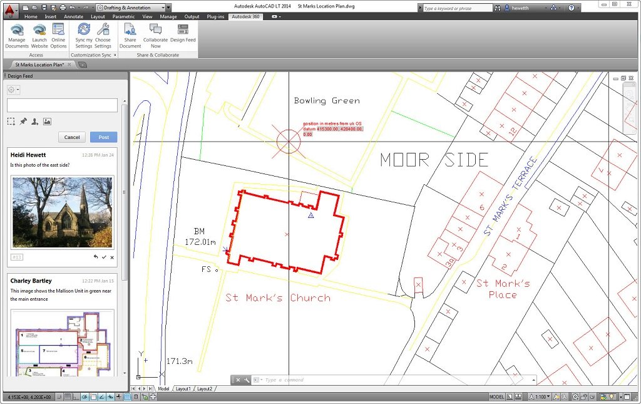Open Sync my Settings

pos(84,35)
